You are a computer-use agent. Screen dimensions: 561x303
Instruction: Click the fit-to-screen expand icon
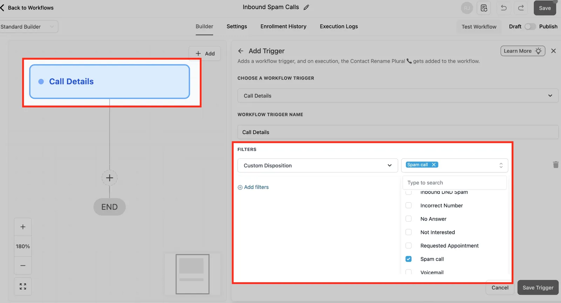(23, 287)
